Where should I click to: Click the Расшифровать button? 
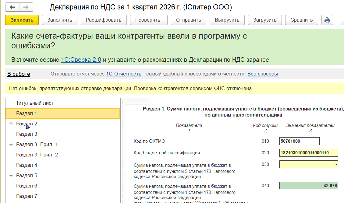104,20
